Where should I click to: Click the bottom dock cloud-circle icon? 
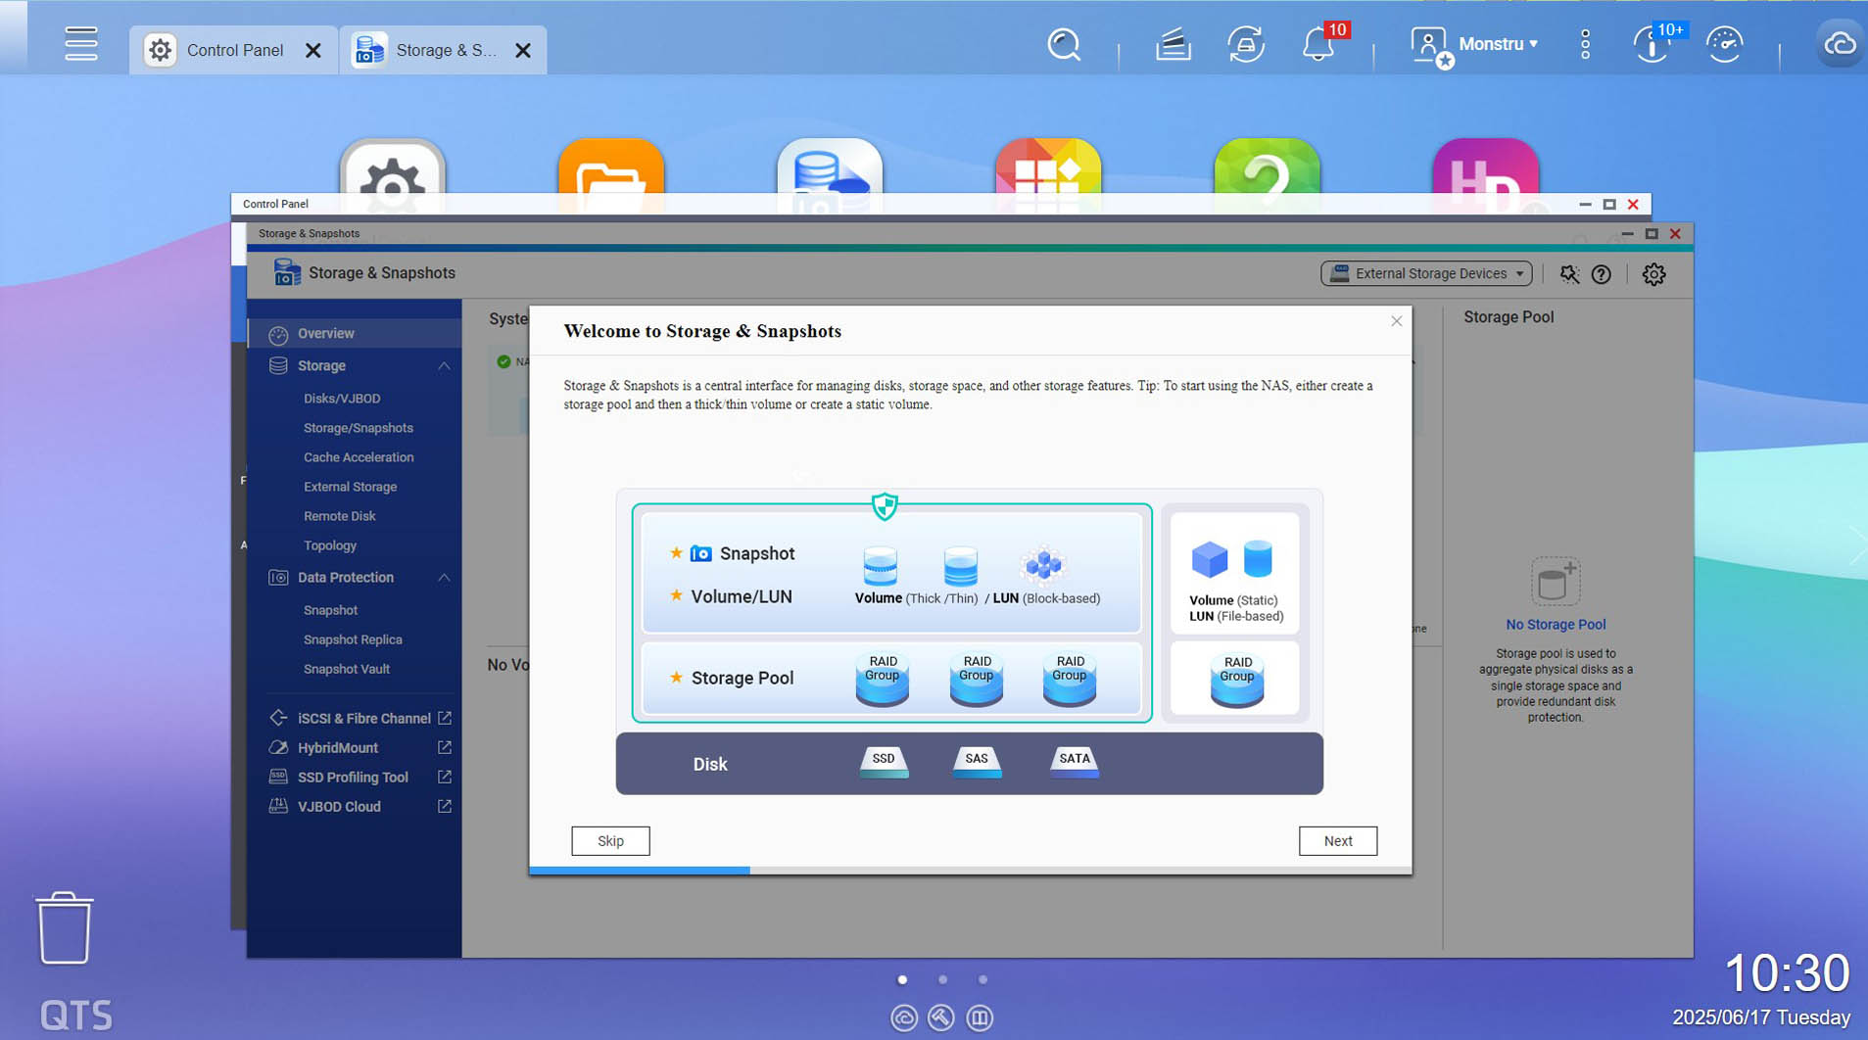tap(904, 1018)
